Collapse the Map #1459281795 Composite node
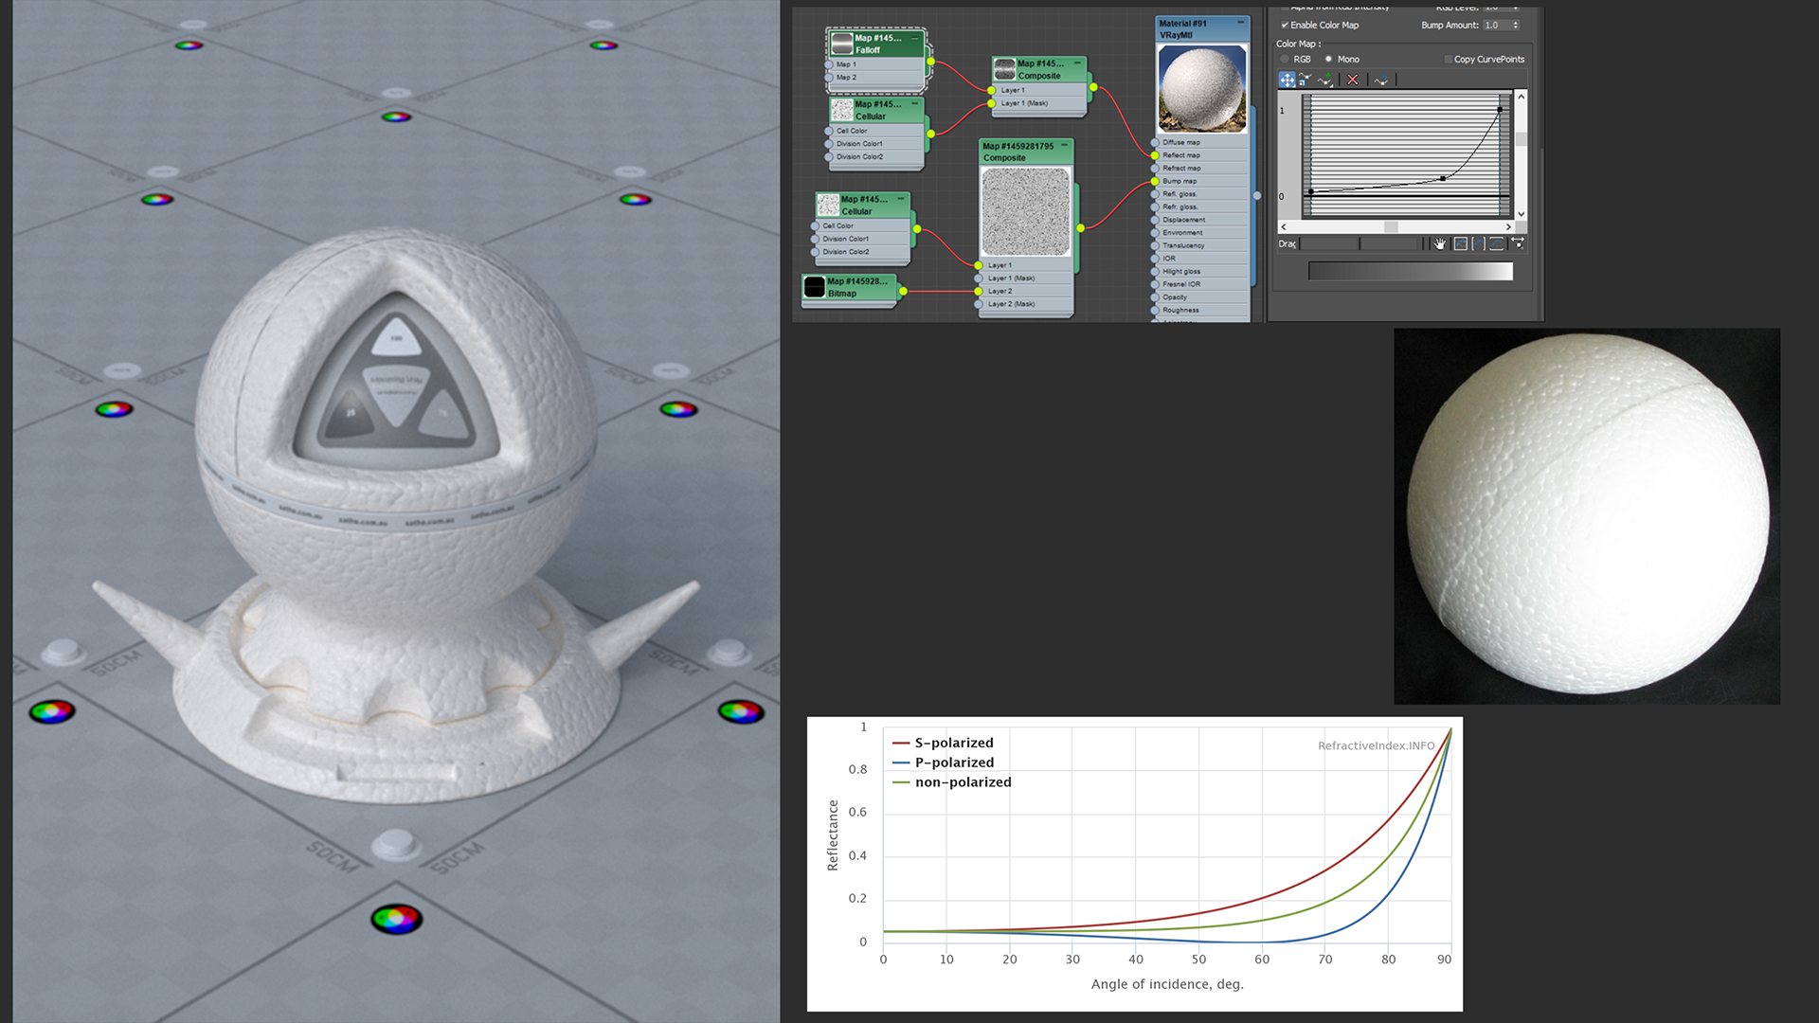1819x1023 pixels. click(x=1065, y=146)
